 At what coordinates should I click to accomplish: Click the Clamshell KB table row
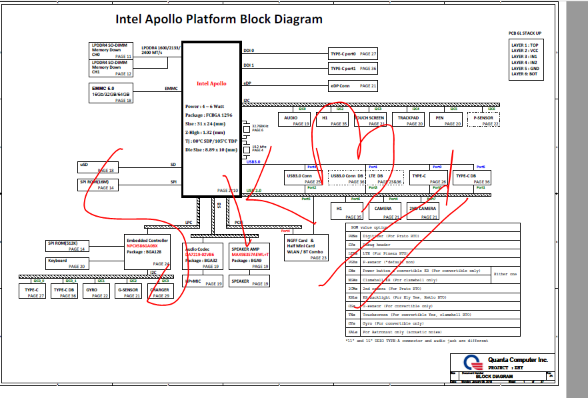pyautogui.click(x=418, y=280)
